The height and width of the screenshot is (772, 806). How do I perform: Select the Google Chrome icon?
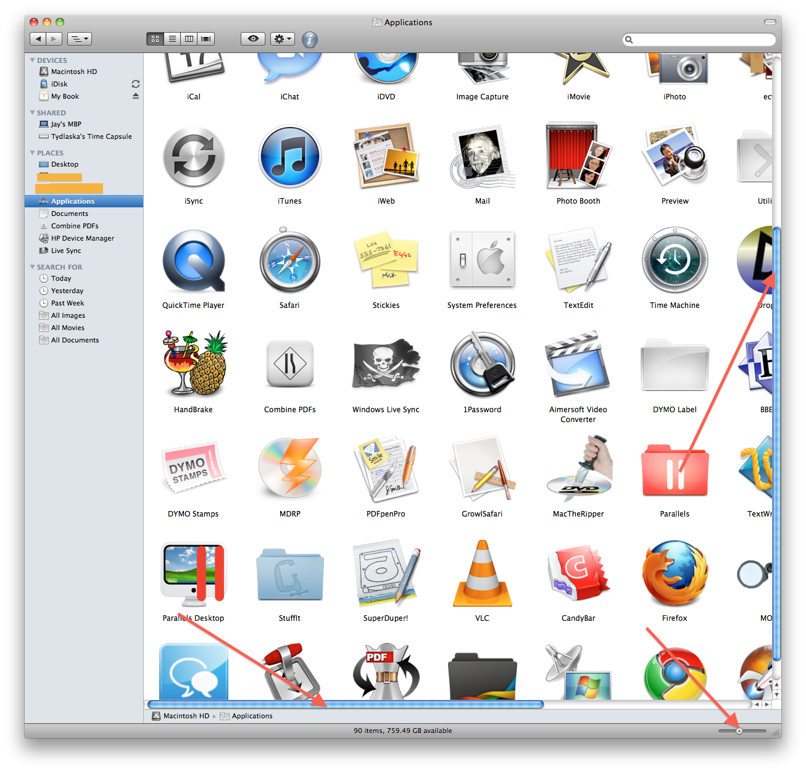(x=675, y=674)
